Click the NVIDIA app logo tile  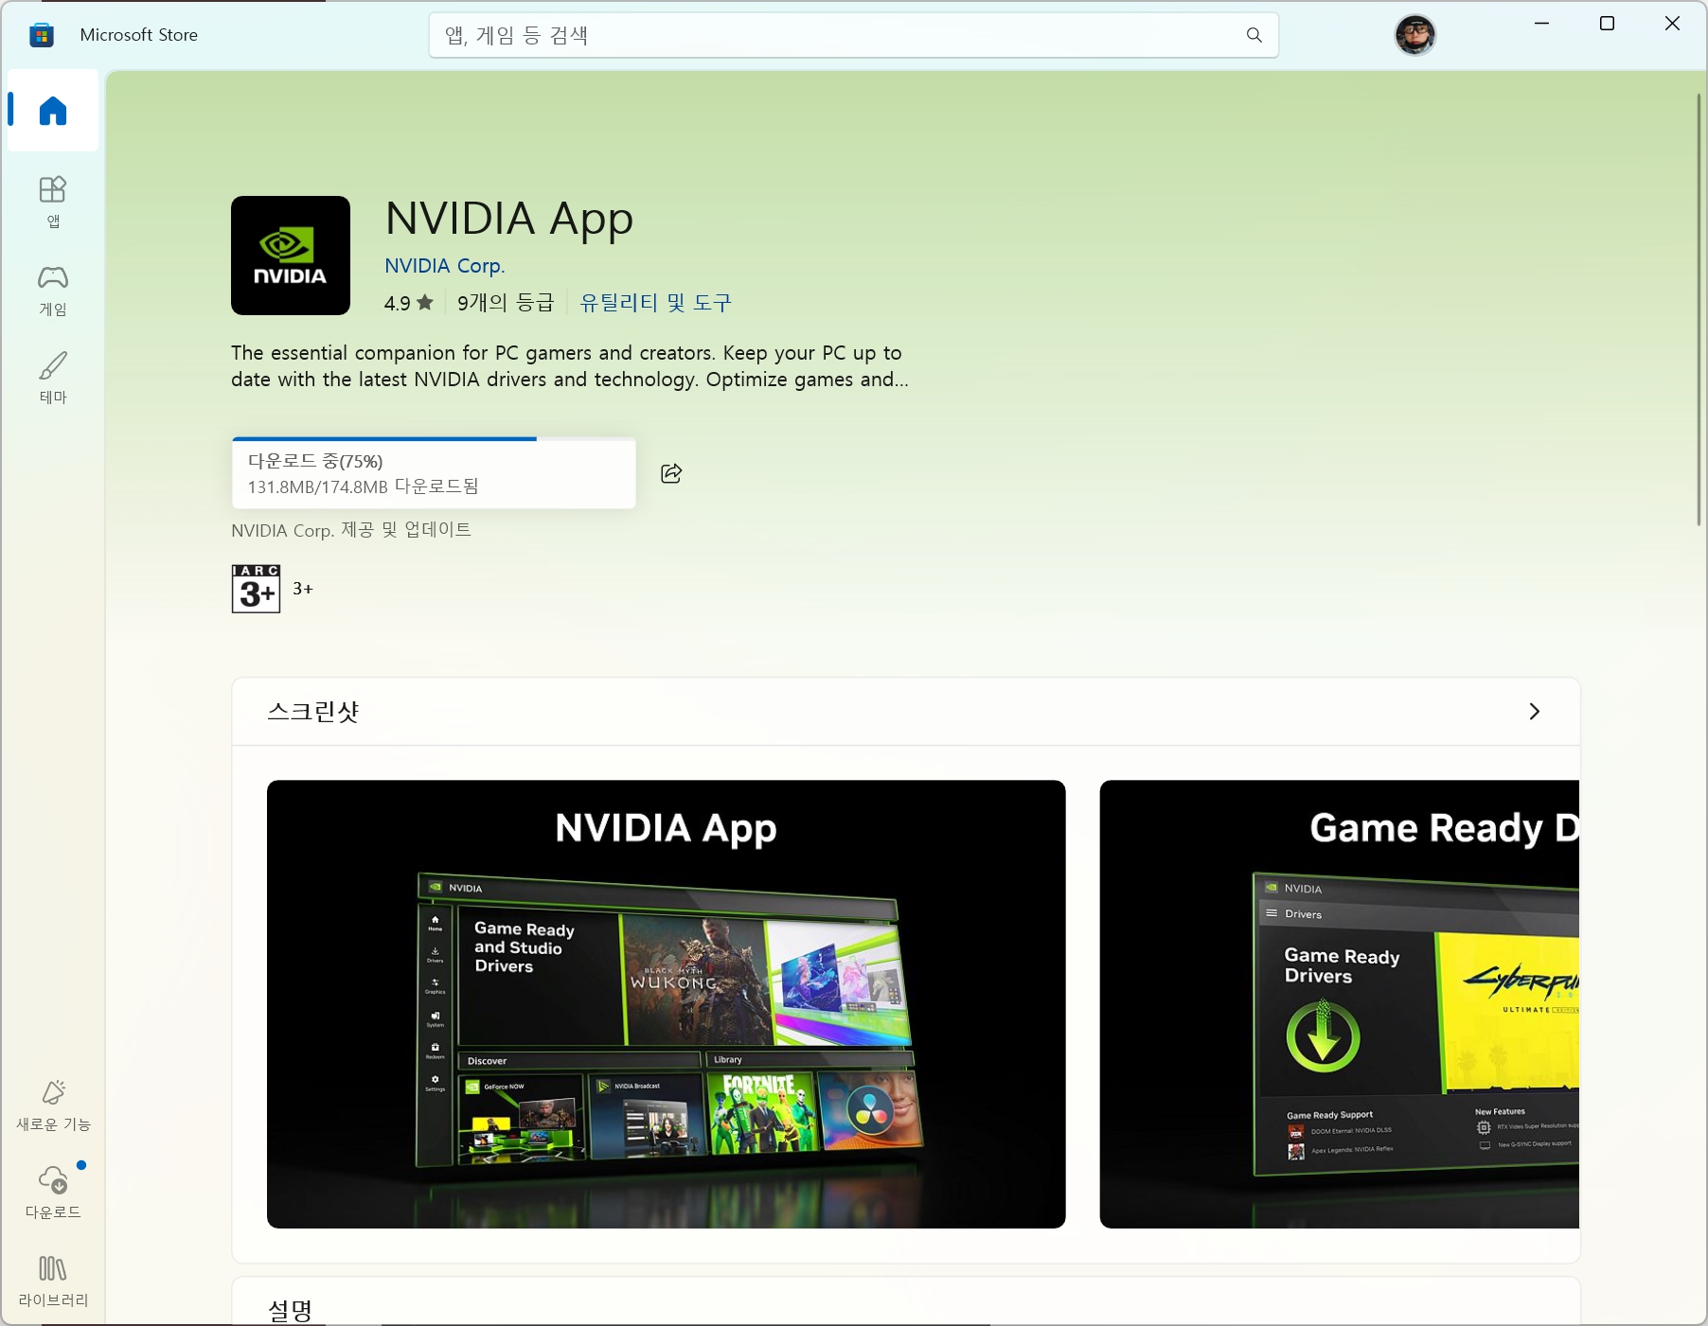pyautogui.click(x=291, y=256)
